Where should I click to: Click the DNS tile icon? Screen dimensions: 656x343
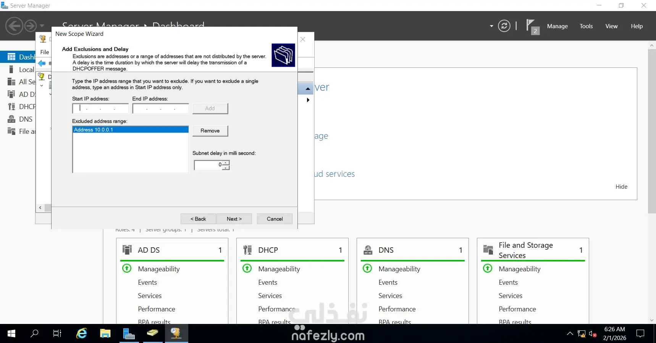pos(368,250)
